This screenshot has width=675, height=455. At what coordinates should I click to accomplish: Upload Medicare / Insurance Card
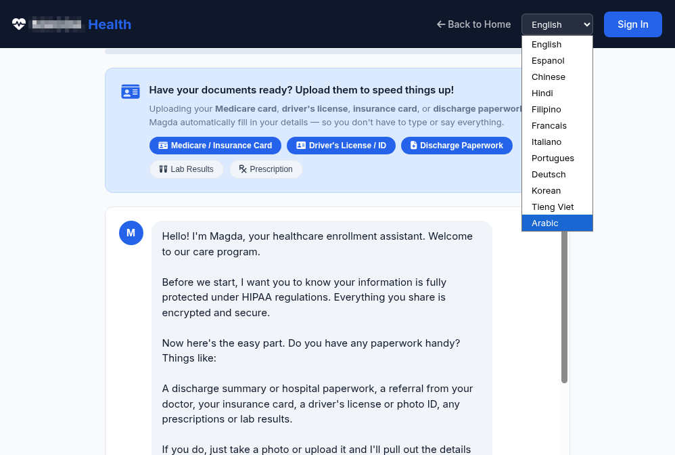point(215,146)
